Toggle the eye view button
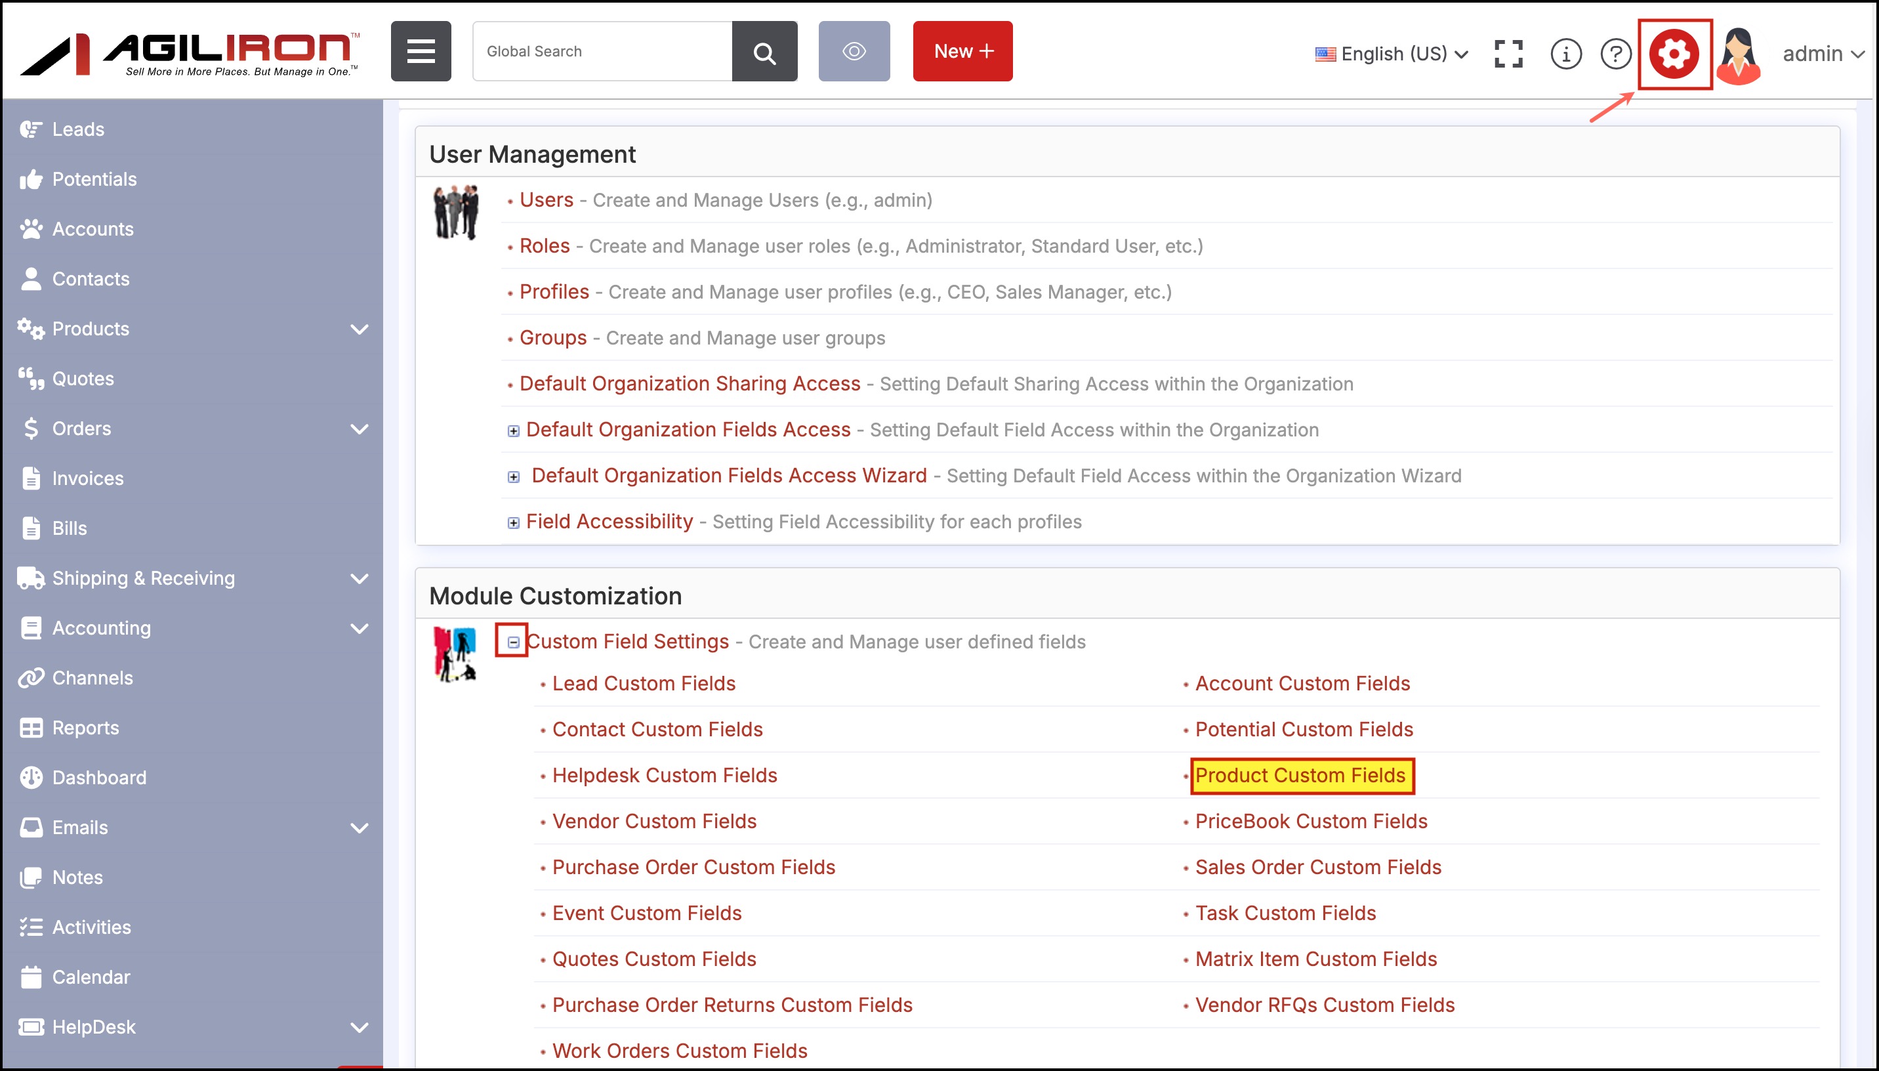The height and width of the screenshot is (1071, 1879). point(854,51)
